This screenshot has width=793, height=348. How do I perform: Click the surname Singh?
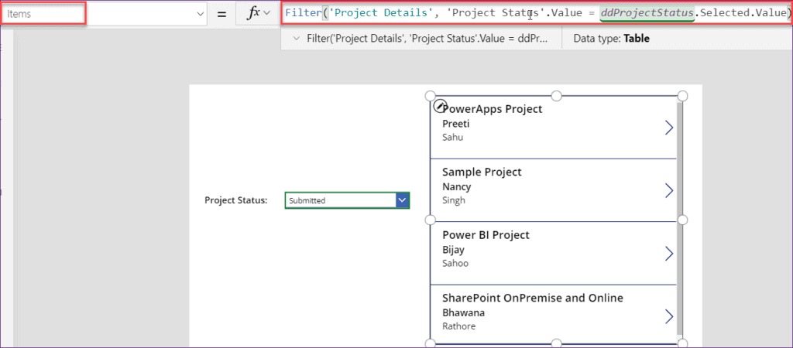pos(454,200)
